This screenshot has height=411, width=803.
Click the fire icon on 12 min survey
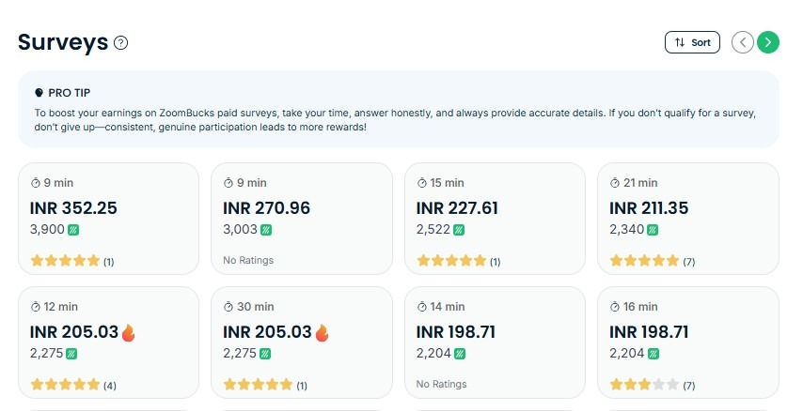click(129, 332)
